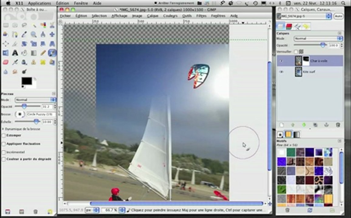Click the black foreground color swatch
Image resolution: width=351 pixels, height=218 pixels.
(27, 81)
